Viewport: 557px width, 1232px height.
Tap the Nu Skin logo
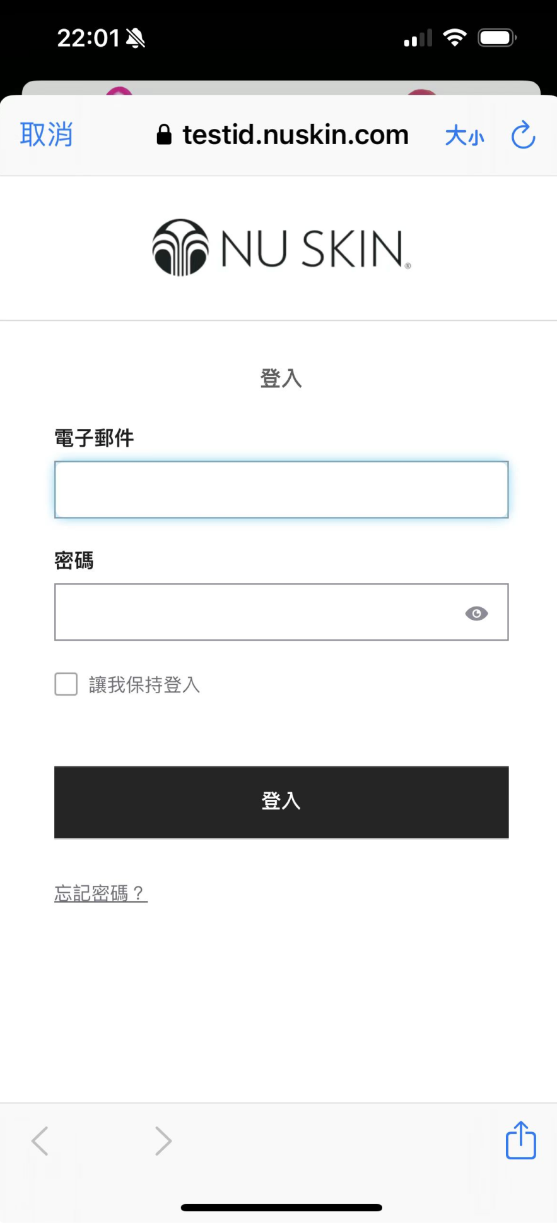click(x=281, y=248)
